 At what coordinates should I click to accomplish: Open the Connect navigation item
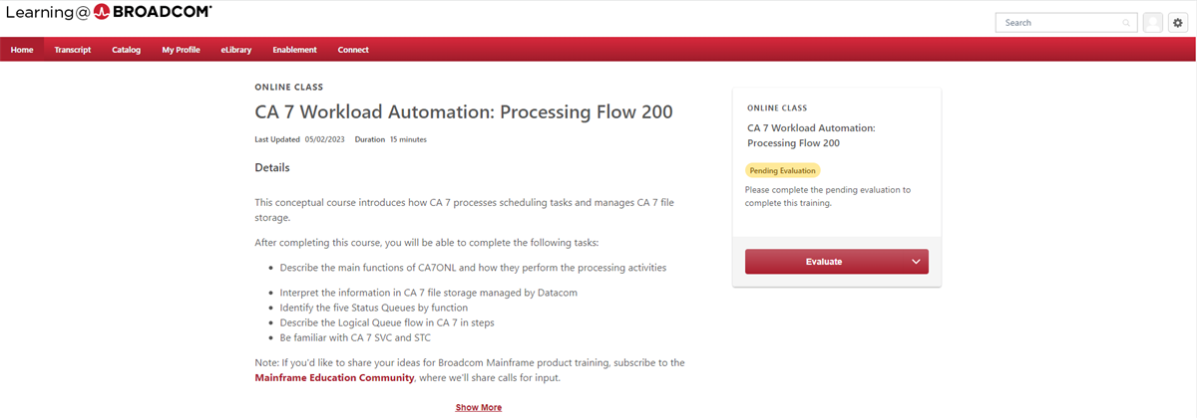pyautogui.click(x=353, y=50)
